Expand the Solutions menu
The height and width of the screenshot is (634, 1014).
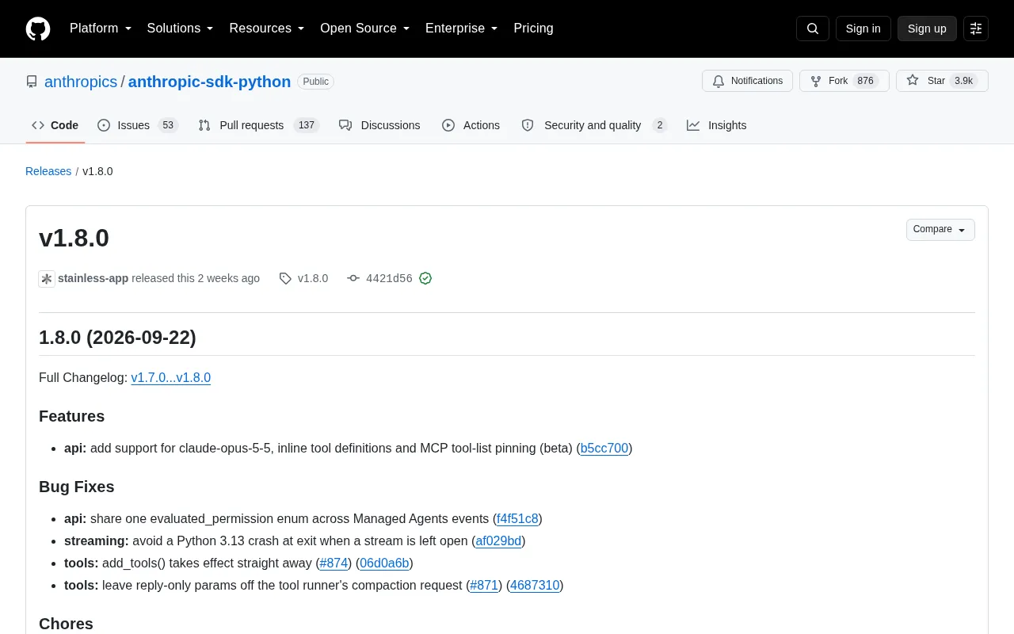(180, 29)
